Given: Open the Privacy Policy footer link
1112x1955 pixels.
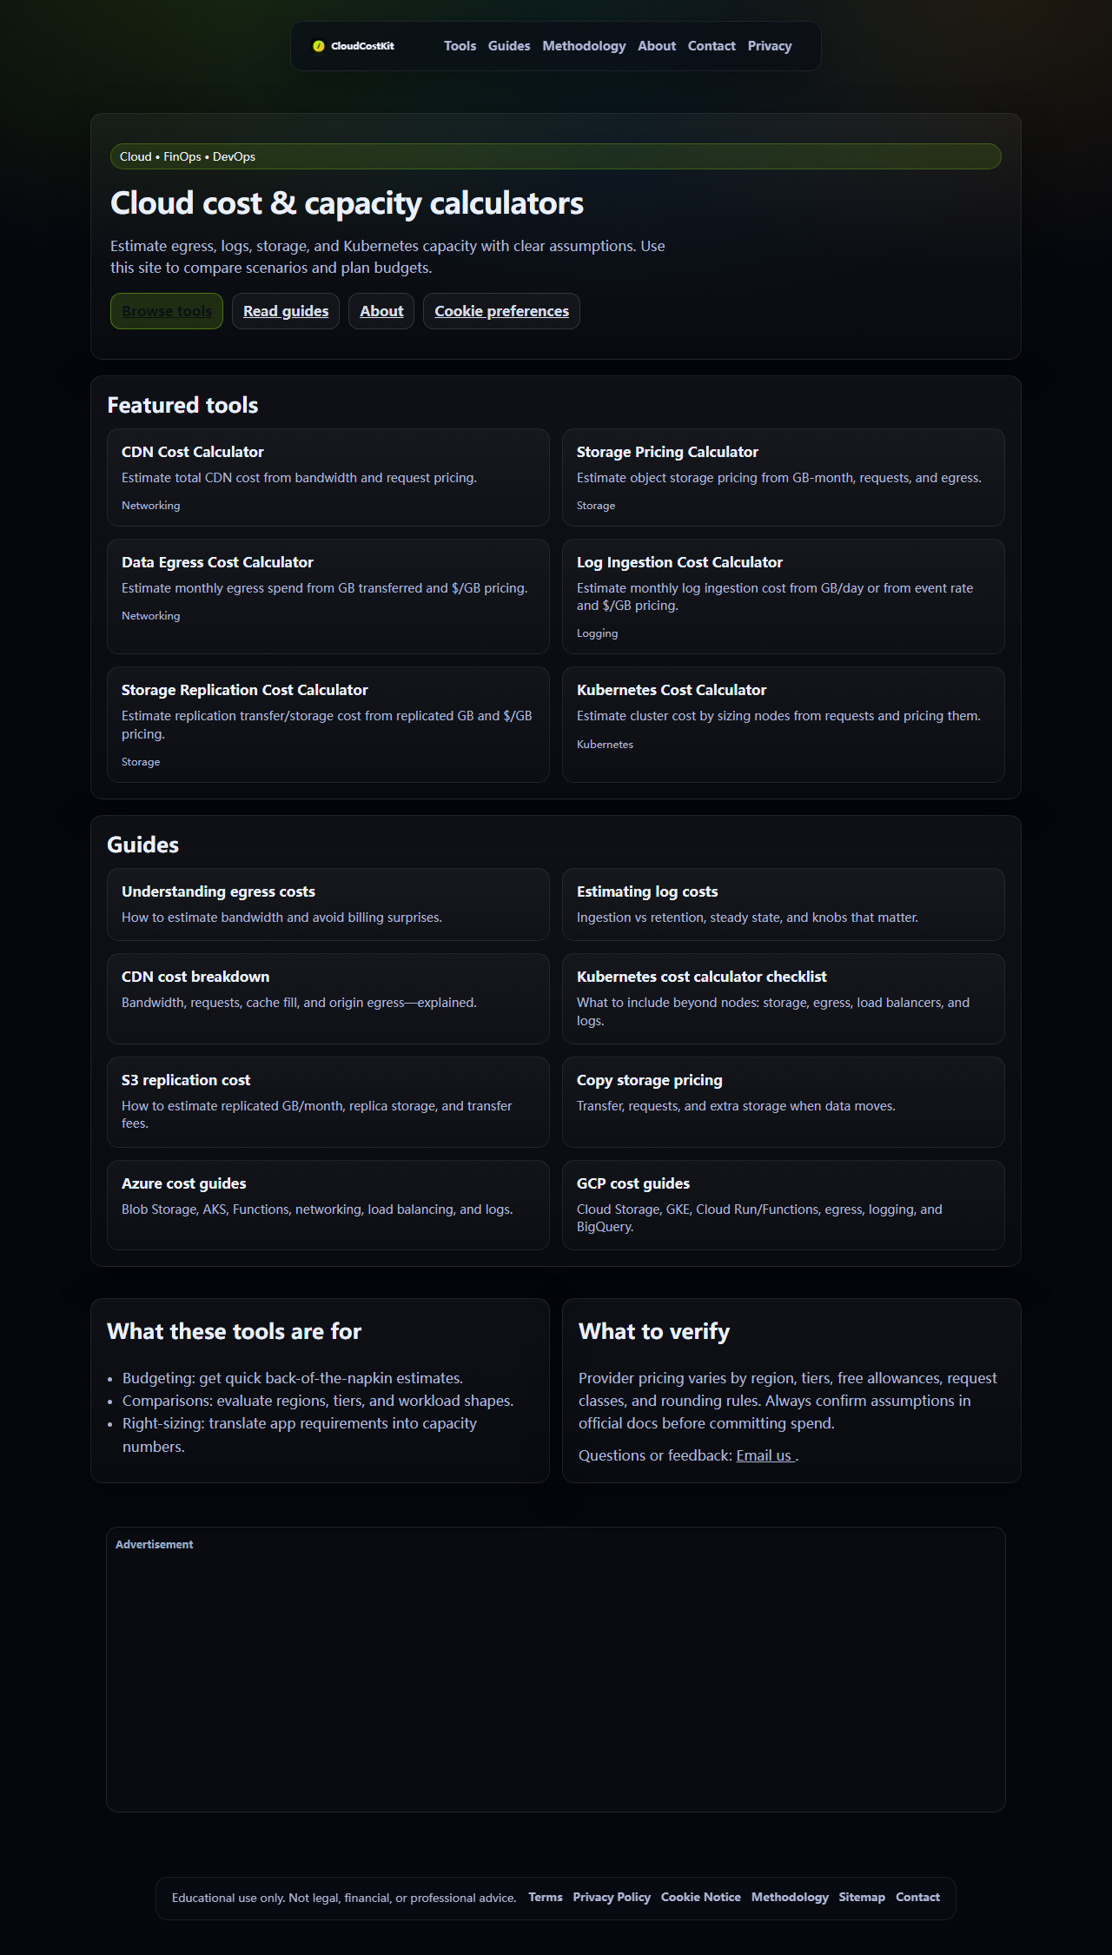Looking at the screenshot, I should 612,1897.
